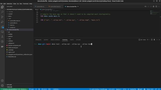The height and width of the screenshot is (90, 161).
Task: Expand the TIMELINE section
Action: tap(9, 87)
